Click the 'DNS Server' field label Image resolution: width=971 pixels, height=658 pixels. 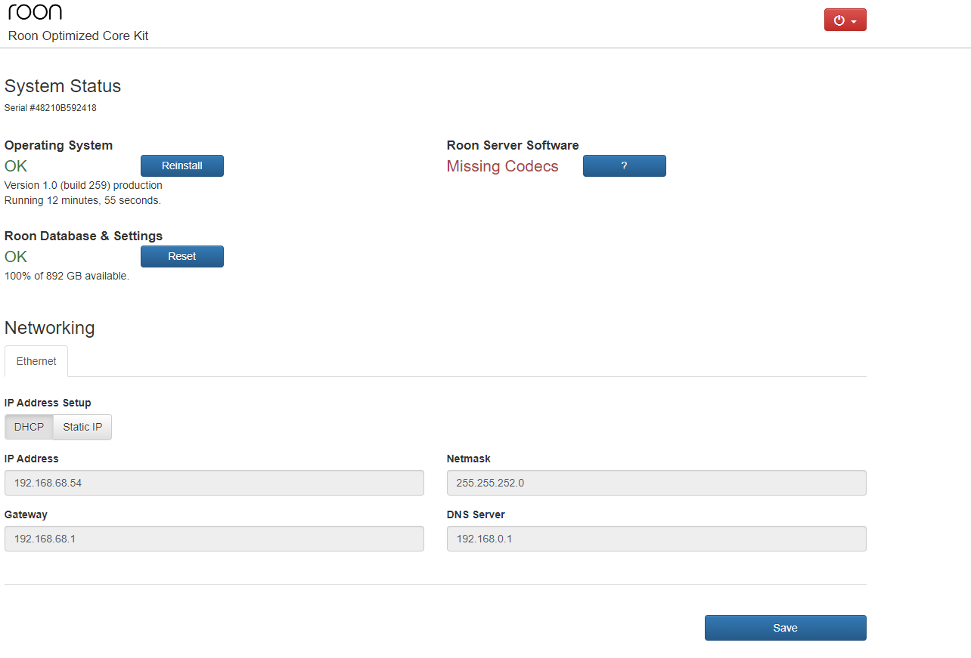pyautogui.click(x=476, y=514)
